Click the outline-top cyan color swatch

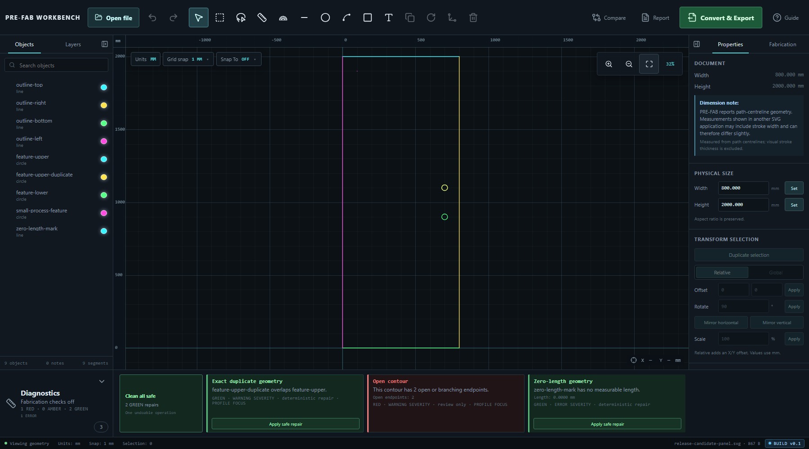[x=104, y=88]
